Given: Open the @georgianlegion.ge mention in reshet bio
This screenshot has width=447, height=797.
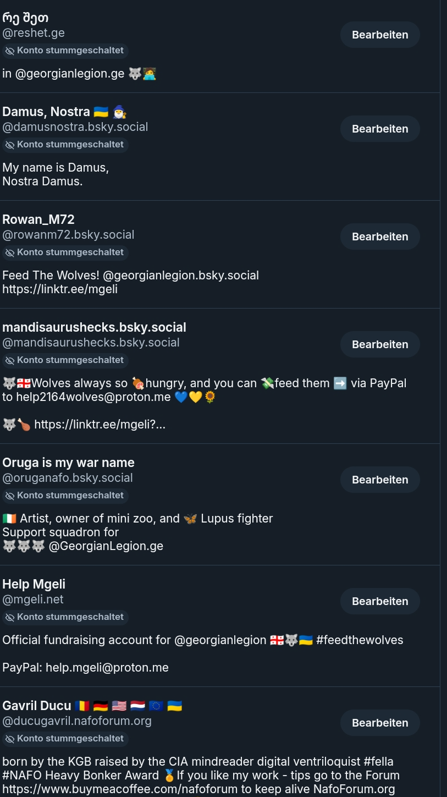Looking at the screenshot, I should 70,74.
